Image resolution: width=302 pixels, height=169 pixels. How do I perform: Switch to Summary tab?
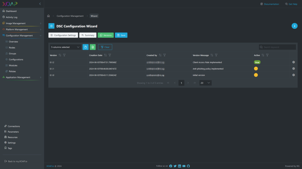click(x=88, y=35)
